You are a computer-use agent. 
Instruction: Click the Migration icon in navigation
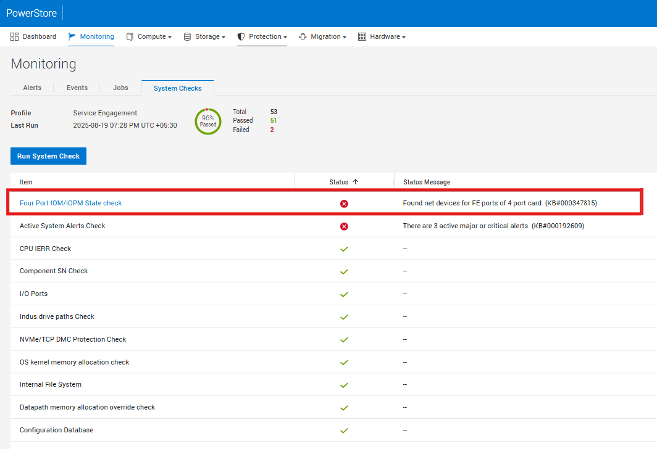pyautogui.click(x=303, y=36)
